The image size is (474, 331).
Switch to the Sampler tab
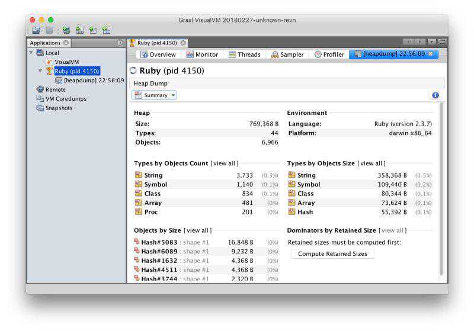coord(287,54)
